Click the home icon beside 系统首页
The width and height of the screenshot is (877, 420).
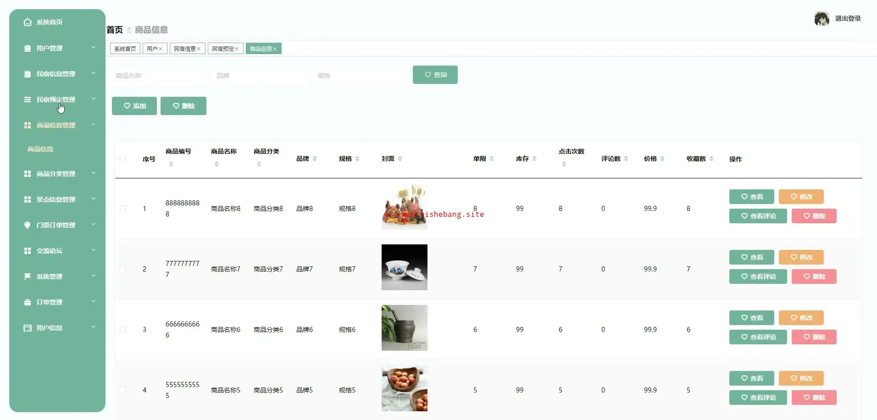(x=28, y=22)
